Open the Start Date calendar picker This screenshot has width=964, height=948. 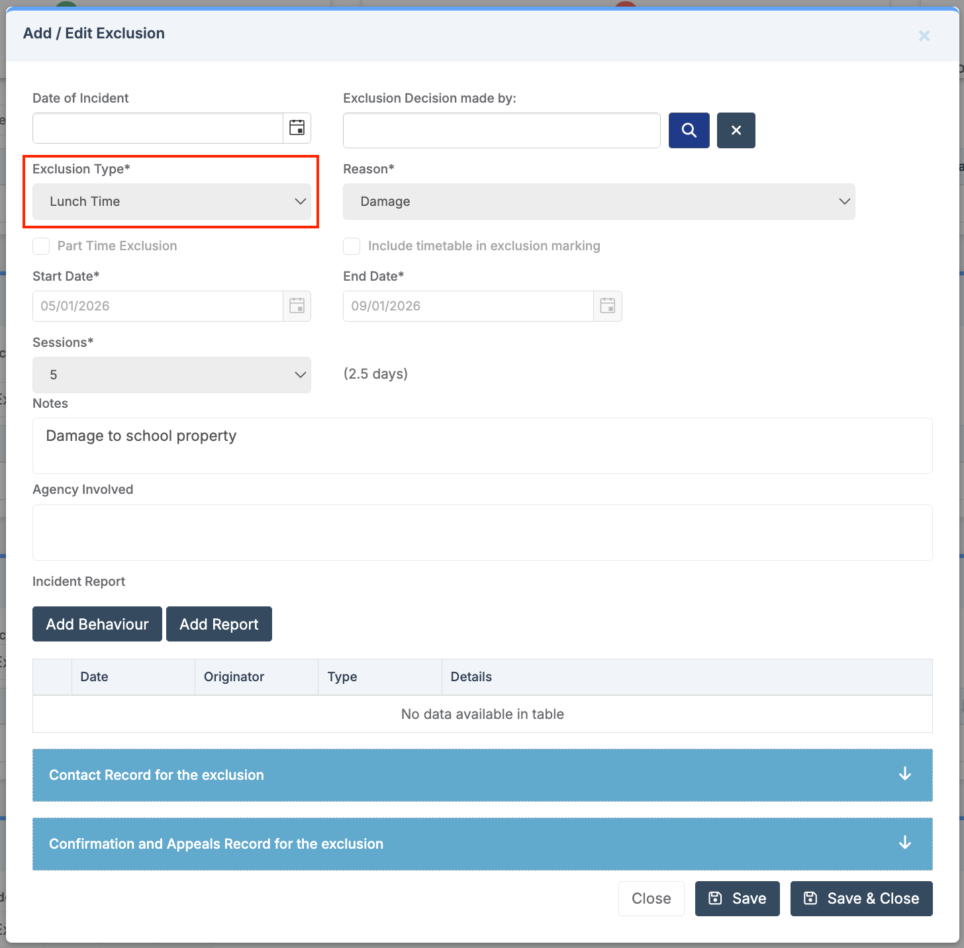click(x=297, y=306)
